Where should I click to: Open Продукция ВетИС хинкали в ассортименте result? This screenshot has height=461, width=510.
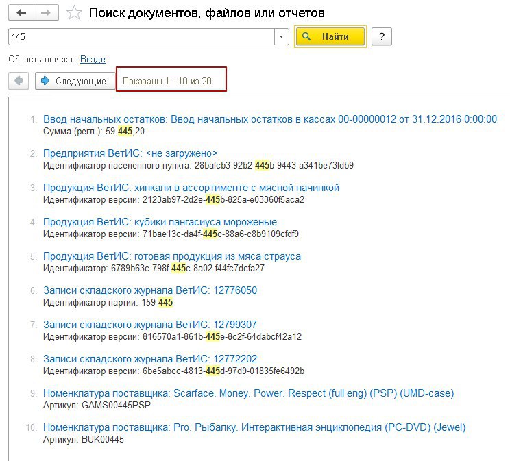click(x=191, y=188)
